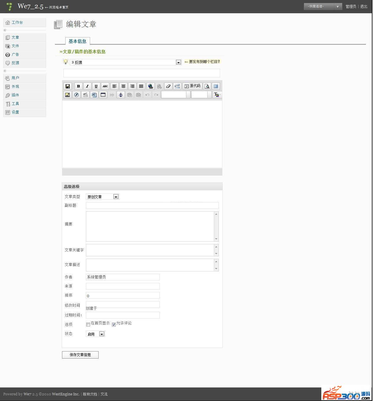
Task: Click 退出 to log out
Action: tap(364, 6)
